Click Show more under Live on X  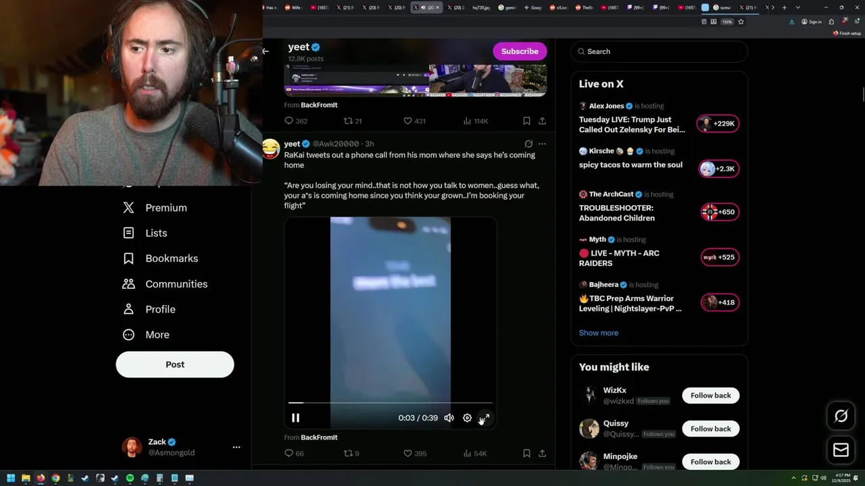[x=599, y=333]
